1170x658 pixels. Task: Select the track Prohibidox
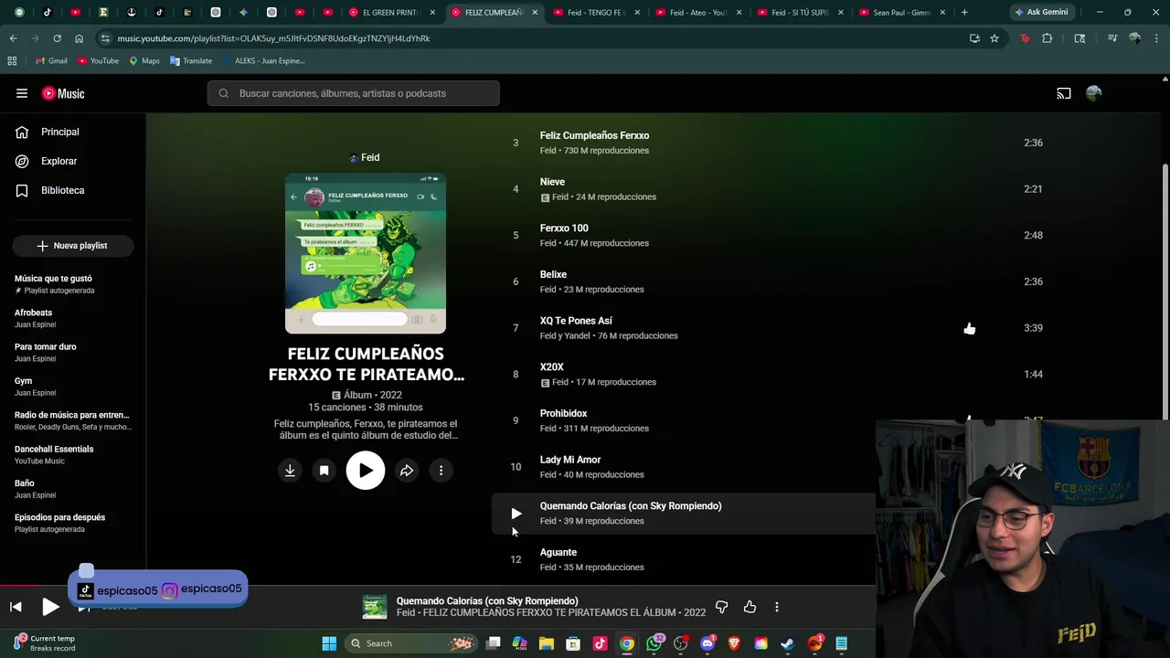[x=563, y=413]
